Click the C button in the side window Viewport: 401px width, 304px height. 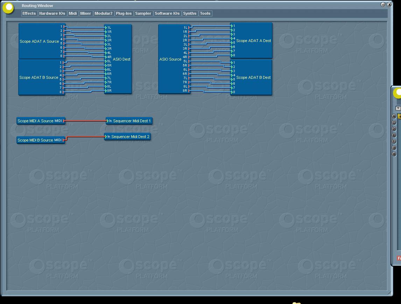pyautogui.click(x=394, y=123)
